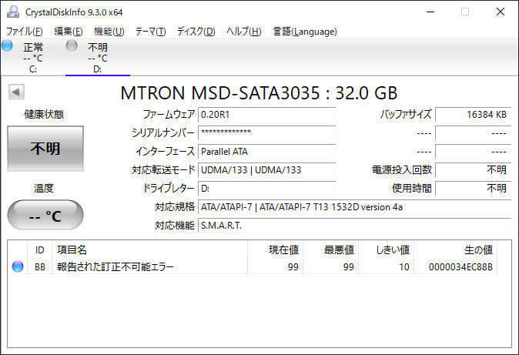Click the previous disk arrow button
This screenshot has width=519, height=355.
(x=16, y=92)
